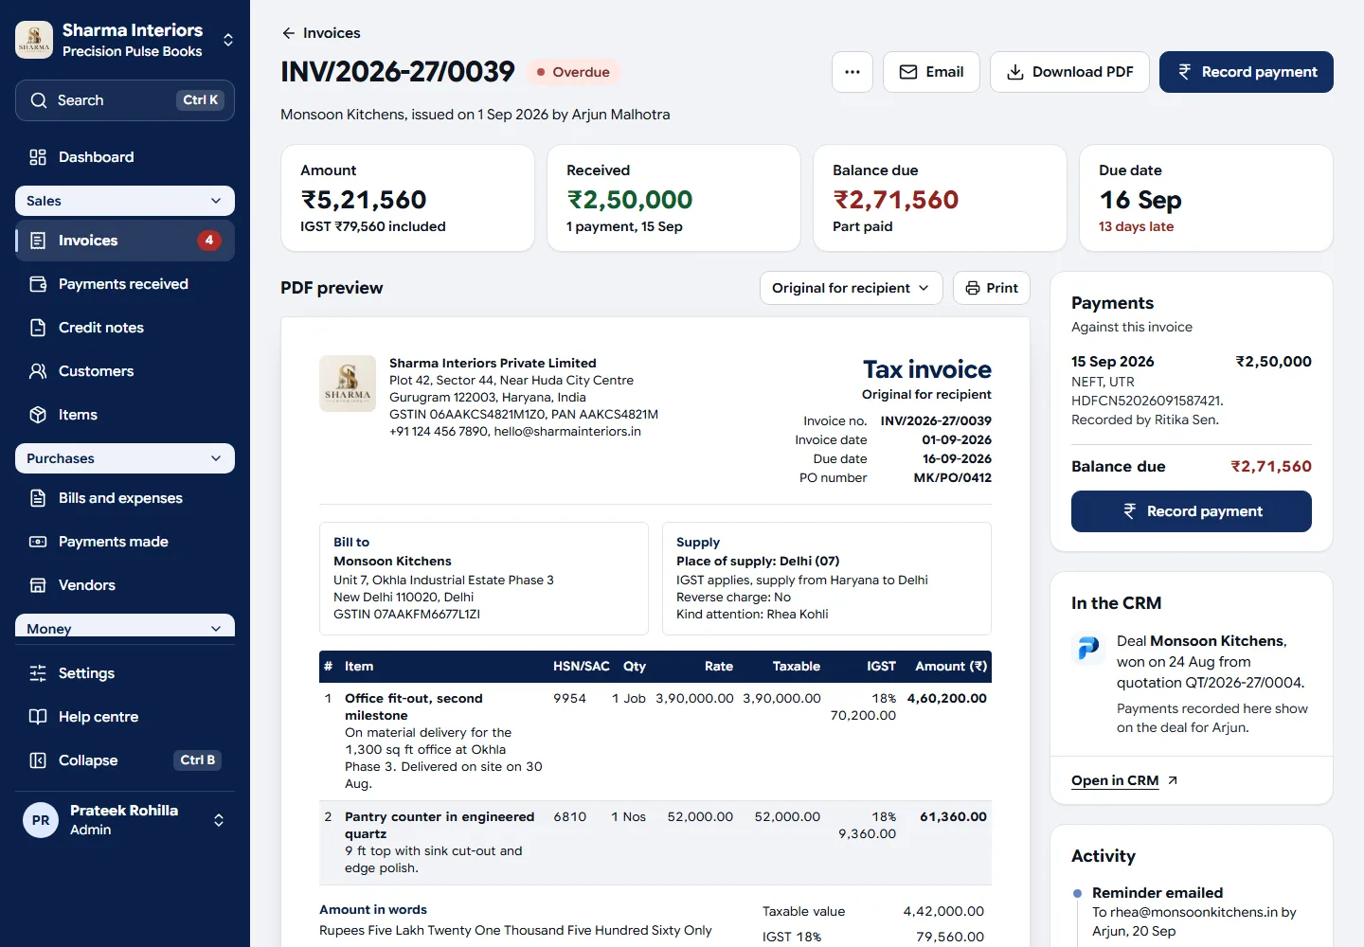This screenshot has height=947, width=1364.
Task: Click the Payments made icon
Action: pos(38,542)
